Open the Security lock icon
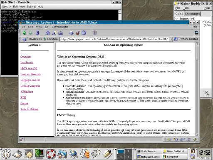Viewport: 213px width, 160px height. point(78,33)
